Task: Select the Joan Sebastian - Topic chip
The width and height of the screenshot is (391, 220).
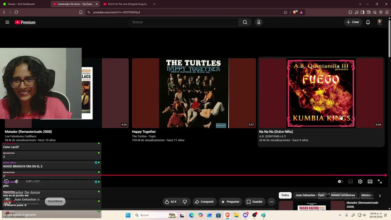Action: click(x=310, y=195)
